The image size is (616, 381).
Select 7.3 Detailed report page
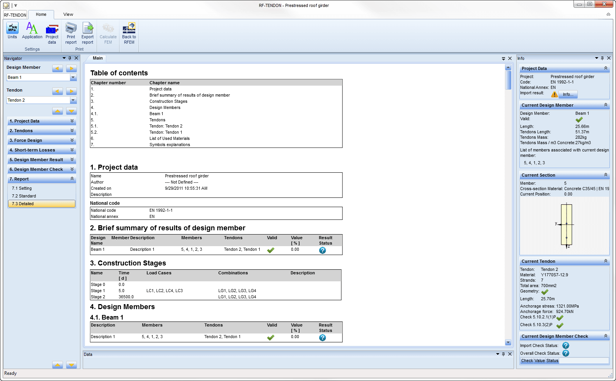click(42, 204)
